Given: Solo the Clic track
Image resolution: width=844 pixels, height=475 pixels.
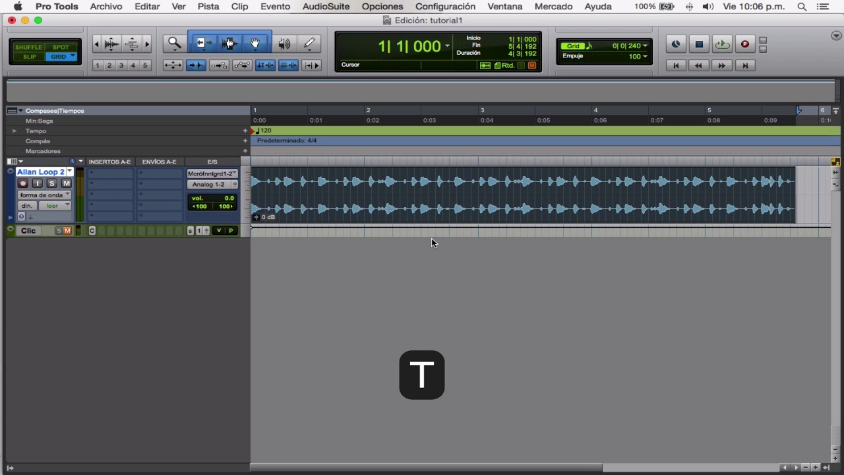Looking at the screenshot, I should click(59, 231).
